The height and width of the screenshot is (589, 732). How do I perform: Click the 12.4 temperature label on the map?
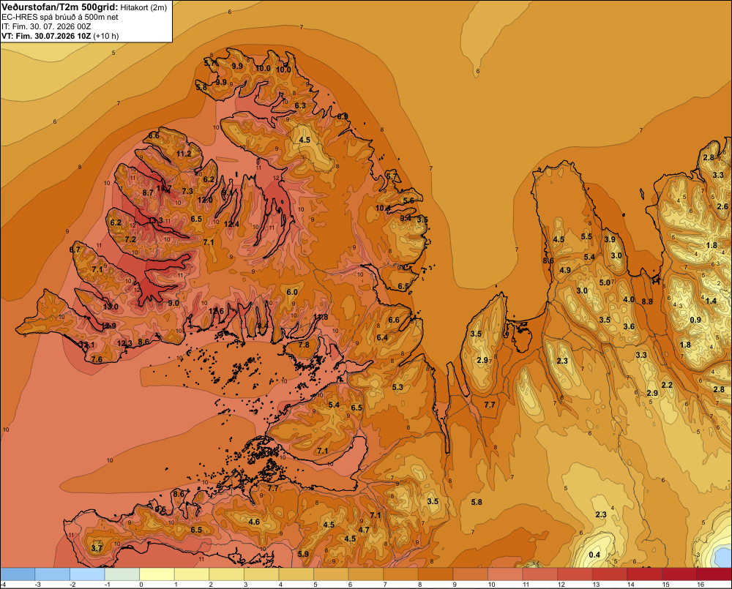(x=231, y=224)
